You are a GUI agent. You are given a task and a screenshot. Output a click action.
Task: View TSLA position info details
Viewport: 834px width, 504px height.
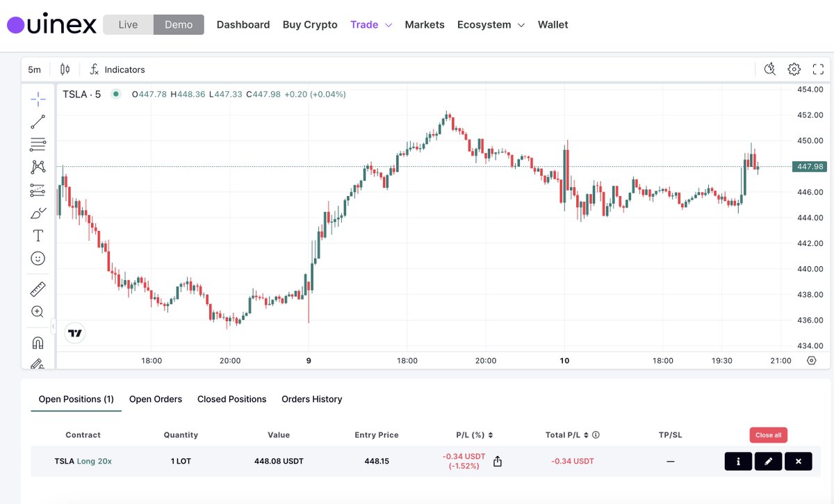738,461
